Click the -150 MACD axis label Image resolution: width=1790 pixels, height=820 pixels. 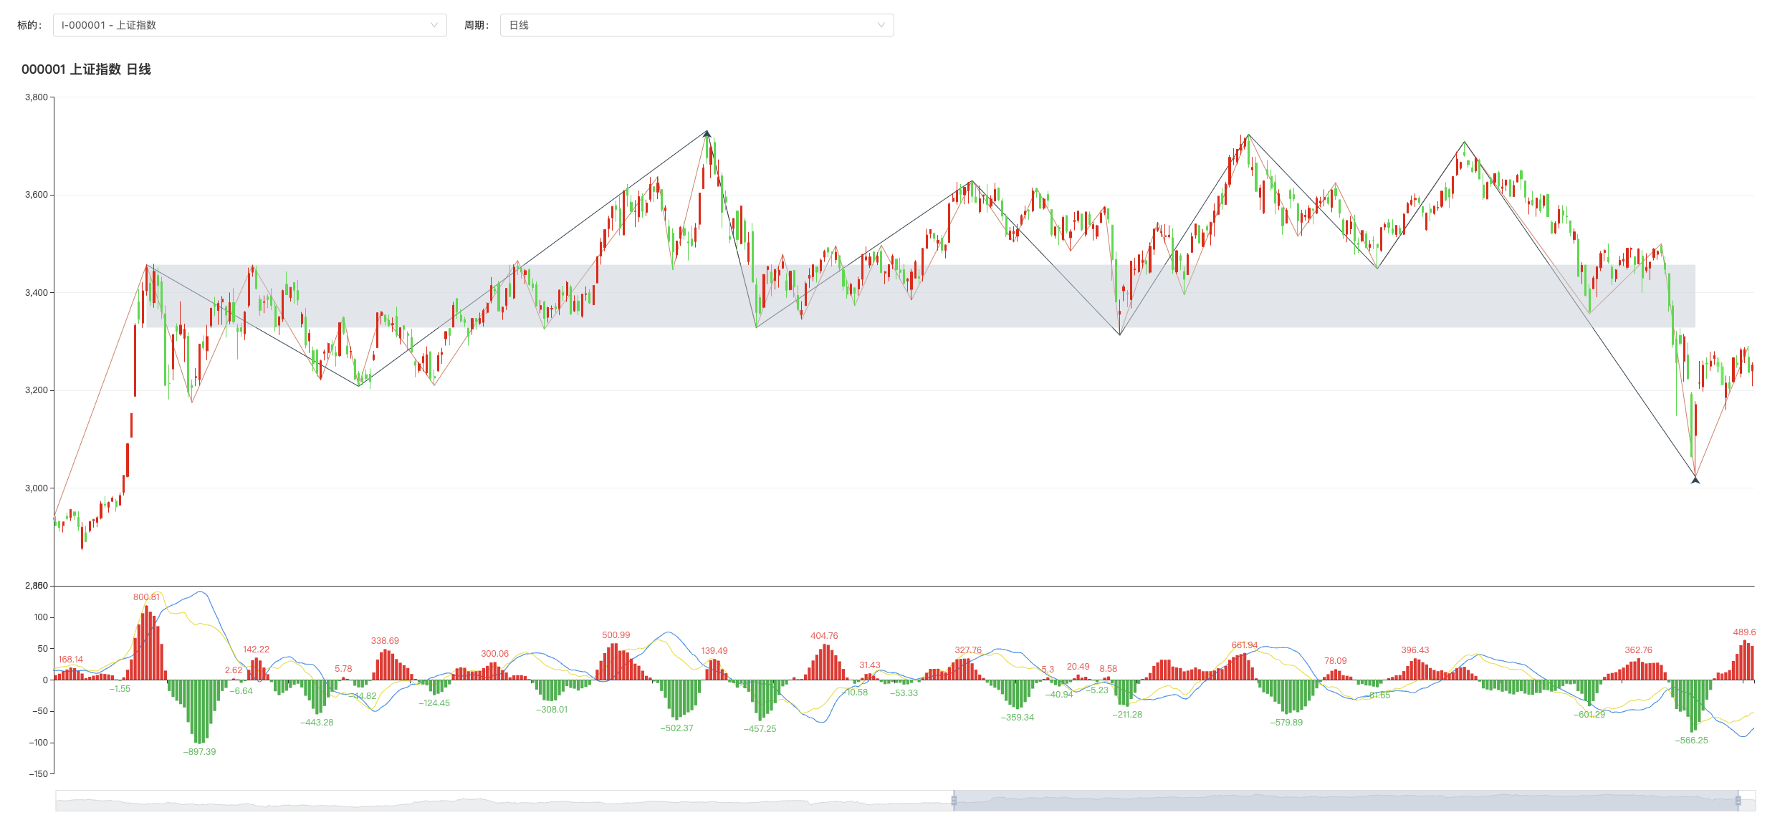38,773
